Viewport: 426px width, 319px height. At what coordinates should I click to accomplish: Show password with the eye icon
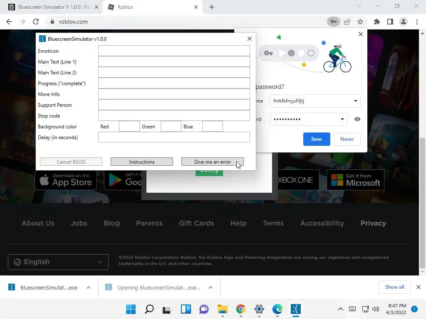tap(357, 119)
